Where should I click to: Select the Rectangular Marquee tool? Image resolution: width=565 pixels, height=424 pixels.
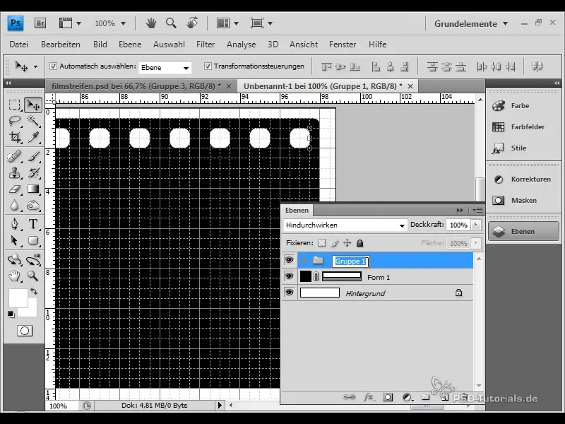15,105
